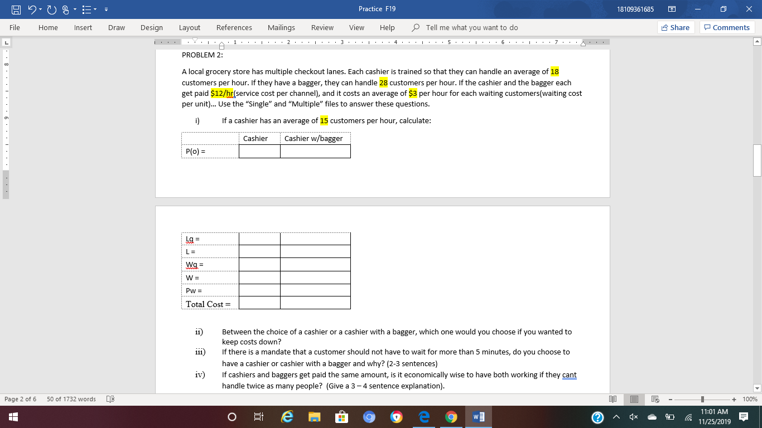Expand the Undo history dropdown
This screenshot has width=762, height=428.
(x=40, y=8)
